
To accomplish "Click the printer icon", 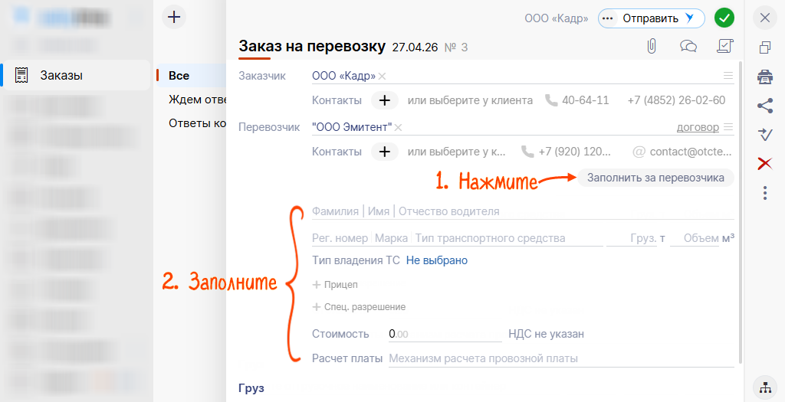I will [x=765, y=77].
